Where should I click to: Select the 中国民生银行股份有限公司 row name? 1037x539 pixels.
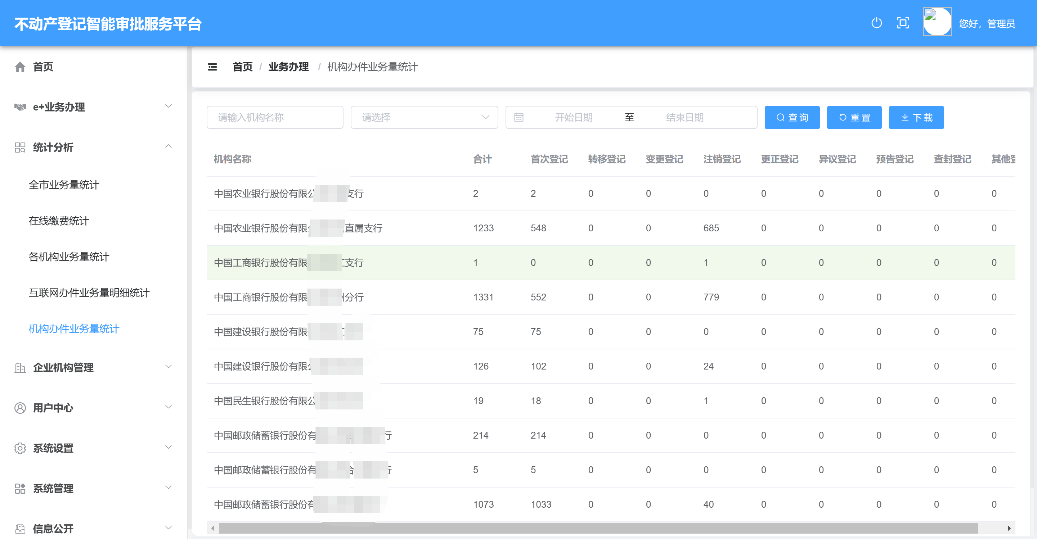(x=265, y=401)
